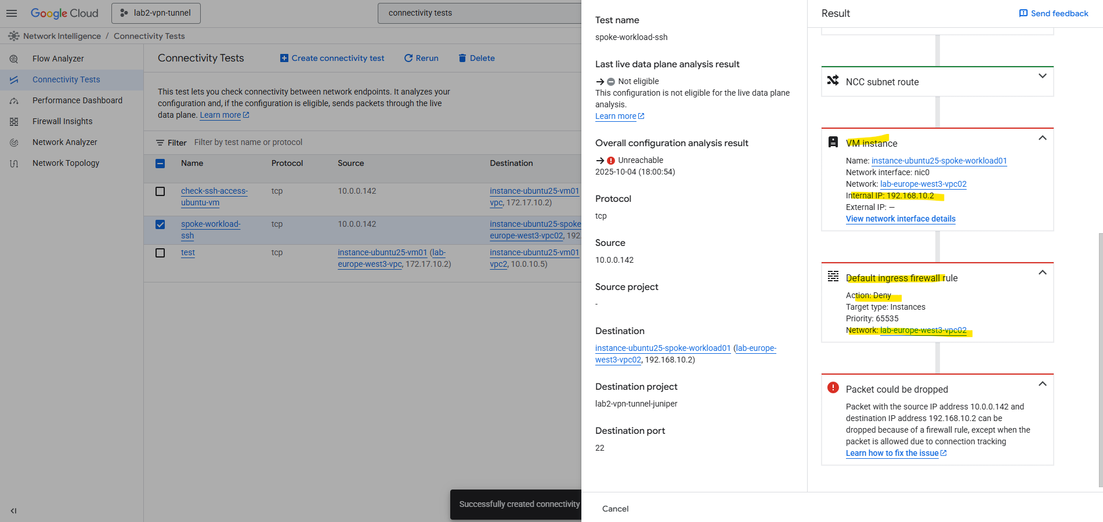Open Network Topology page
The width and height of the screenshot is (1103, 522).
pyautogui.click(x=66, y=163)
